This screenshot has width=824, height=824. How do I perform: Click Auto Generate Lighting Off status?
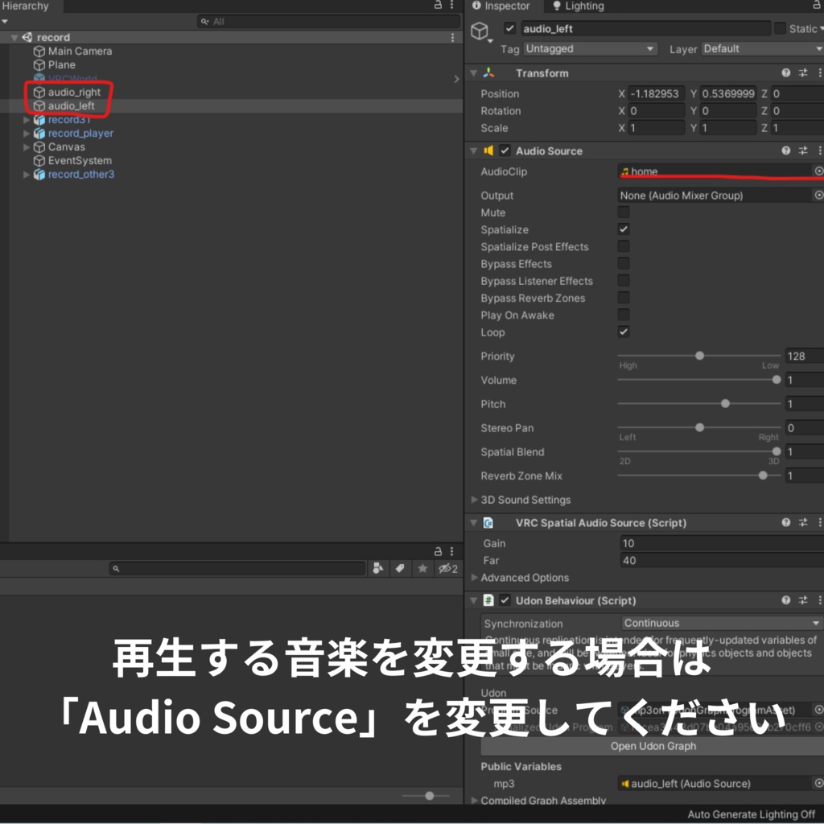click(751, 814)
